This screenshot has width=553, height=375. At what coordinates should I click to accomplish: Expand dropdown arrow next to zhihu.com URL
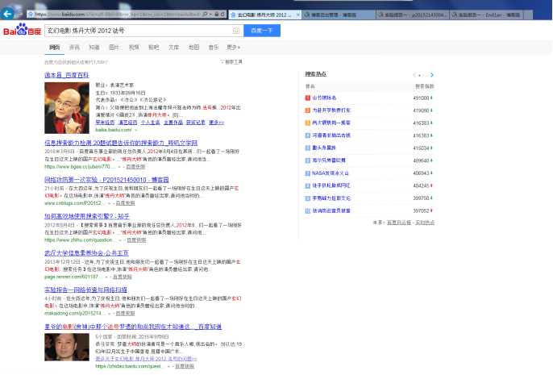point(120,240)
